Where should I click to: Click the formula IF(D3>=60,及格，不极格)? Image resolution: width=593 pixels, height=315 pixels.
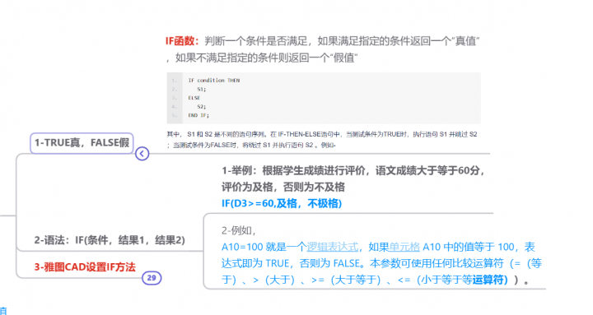(x=282, y=204)
